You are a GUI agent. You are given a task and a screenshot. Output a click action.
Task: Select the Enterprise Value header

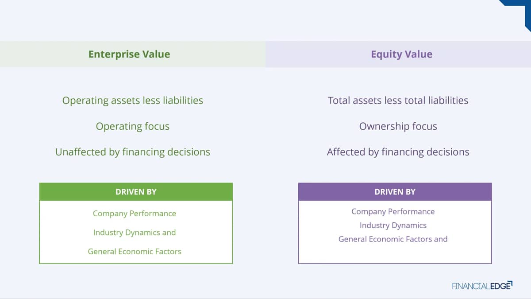[x=129, y=54]
